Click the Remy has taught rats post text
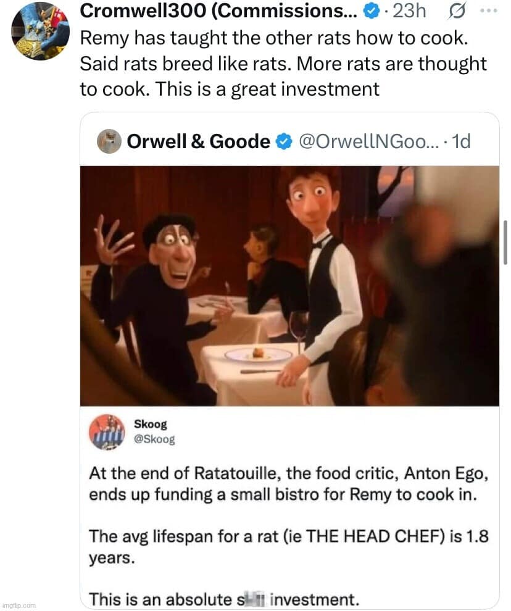The height and width of the screenshot is (611, 511). 283,62
